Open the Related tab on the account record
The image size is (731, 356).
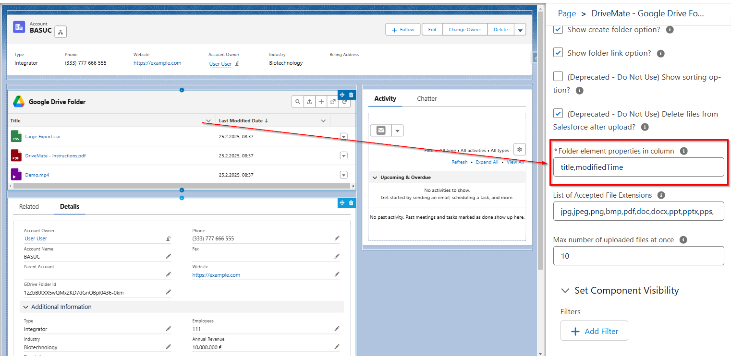(x=30, y=206)
